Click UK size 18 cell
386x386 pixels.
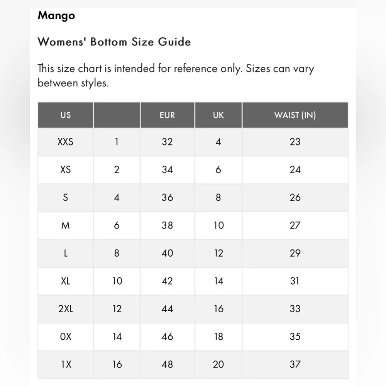tap(218, 337)
